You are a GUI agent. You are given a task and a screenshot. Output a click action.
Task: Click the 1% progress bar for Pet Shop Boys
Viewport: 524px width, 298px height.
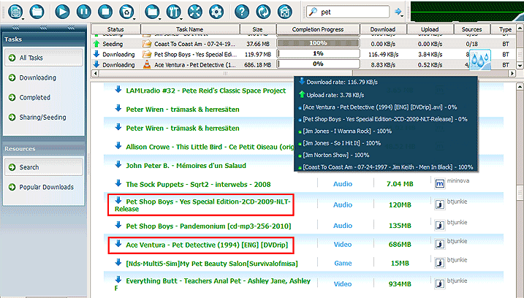[318, 53]
